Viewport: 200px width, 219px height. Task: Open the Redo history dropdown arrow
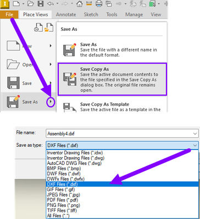click(72, 4)
